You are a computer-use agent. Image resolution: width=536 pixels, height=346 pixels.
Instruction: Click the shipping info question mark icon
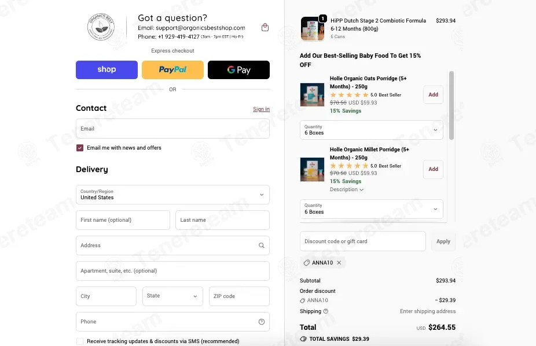[x=326, y=311]
